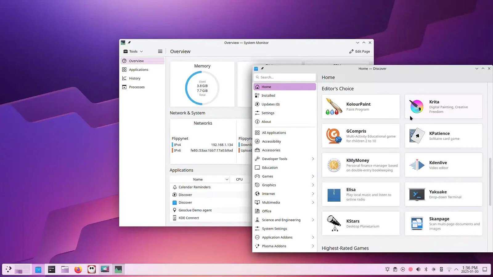Open the Krita app card
The height and width of the screenshot is (277, 493).
(x=444, y=106)
